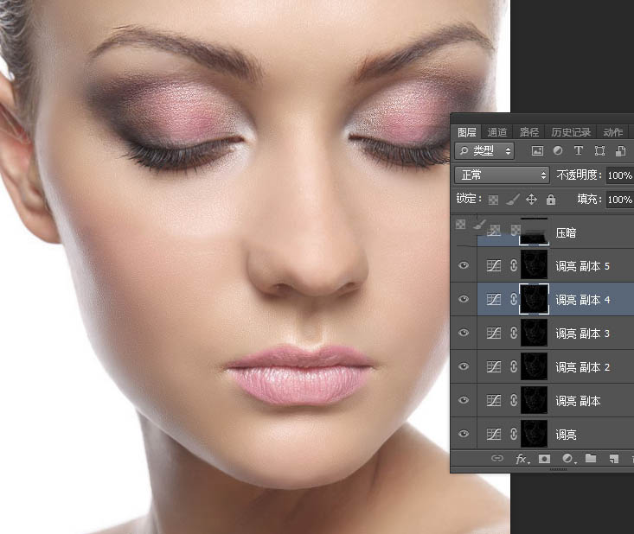This screenshot has width=634, height=534.
Task: Create new fill or adjustment layer
Action: pyautogui.click(x=567, y=458)
